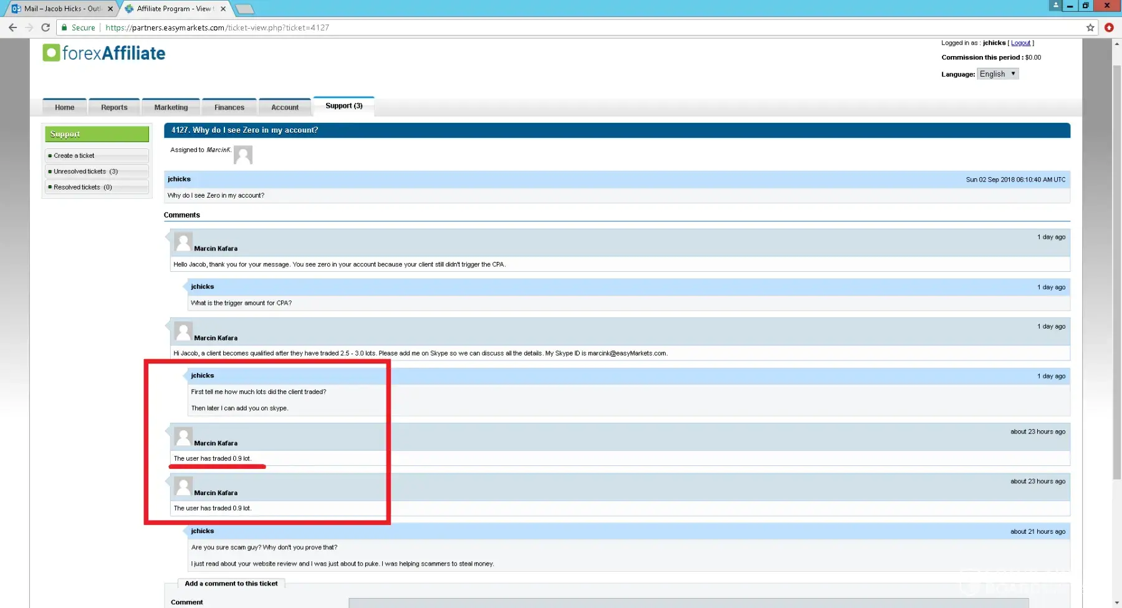Click MarcinK assignee avatar image
1122x608 pixels.
click(x=243, y=155)
